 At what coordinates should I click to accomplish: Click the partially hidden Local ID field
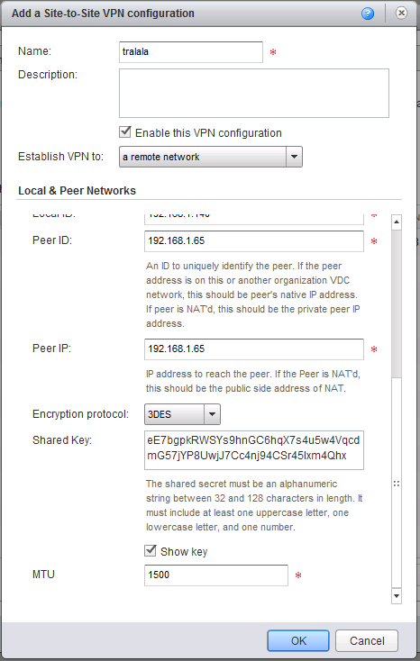click(253, 218)
